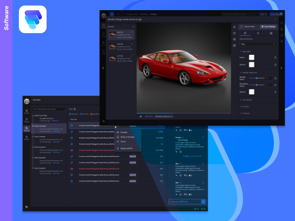Click the Building breadcrumb

144,14
